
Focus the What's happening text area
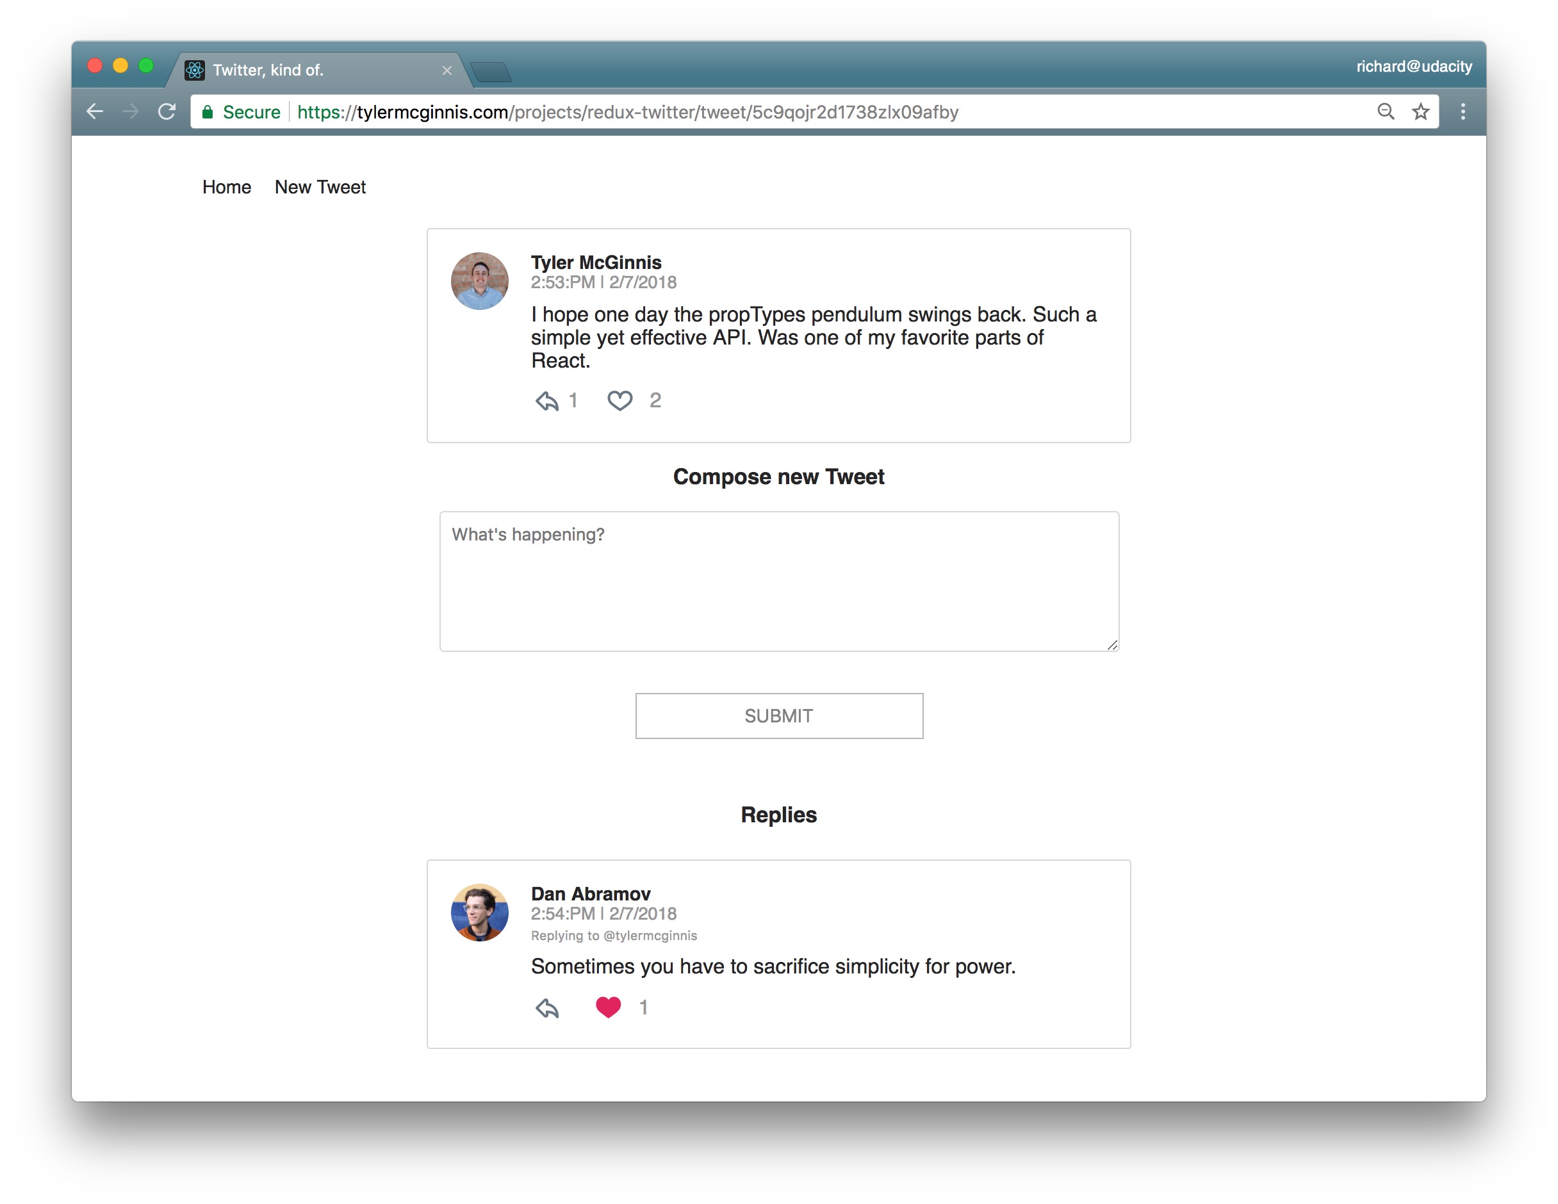779,581
